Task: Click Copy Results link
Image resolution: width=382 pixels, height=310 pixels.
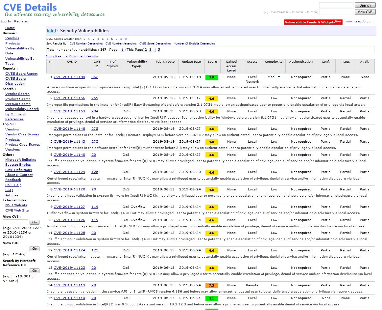Action: tap(57, 56)
